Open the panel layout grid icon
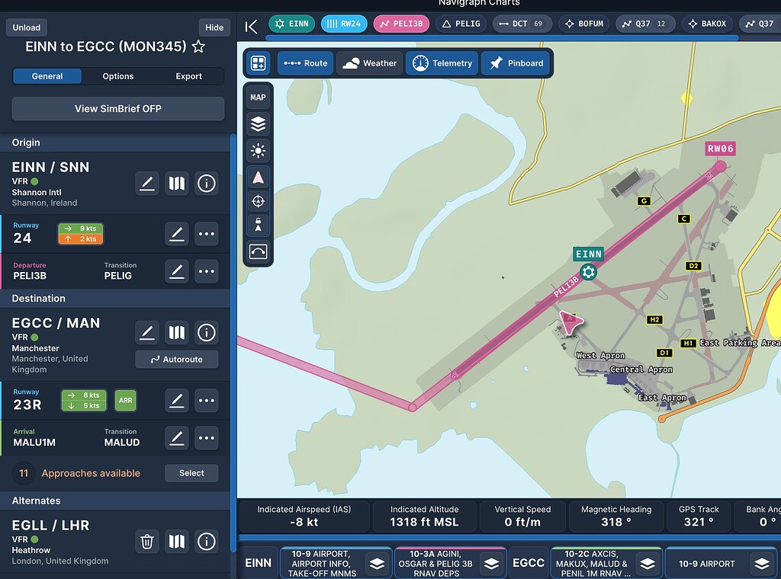Image resolution: width=781 pixels, height=579 pixels. (258, 63)
